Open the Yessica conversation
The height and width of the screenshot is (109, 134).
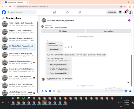tap(18, 70)
